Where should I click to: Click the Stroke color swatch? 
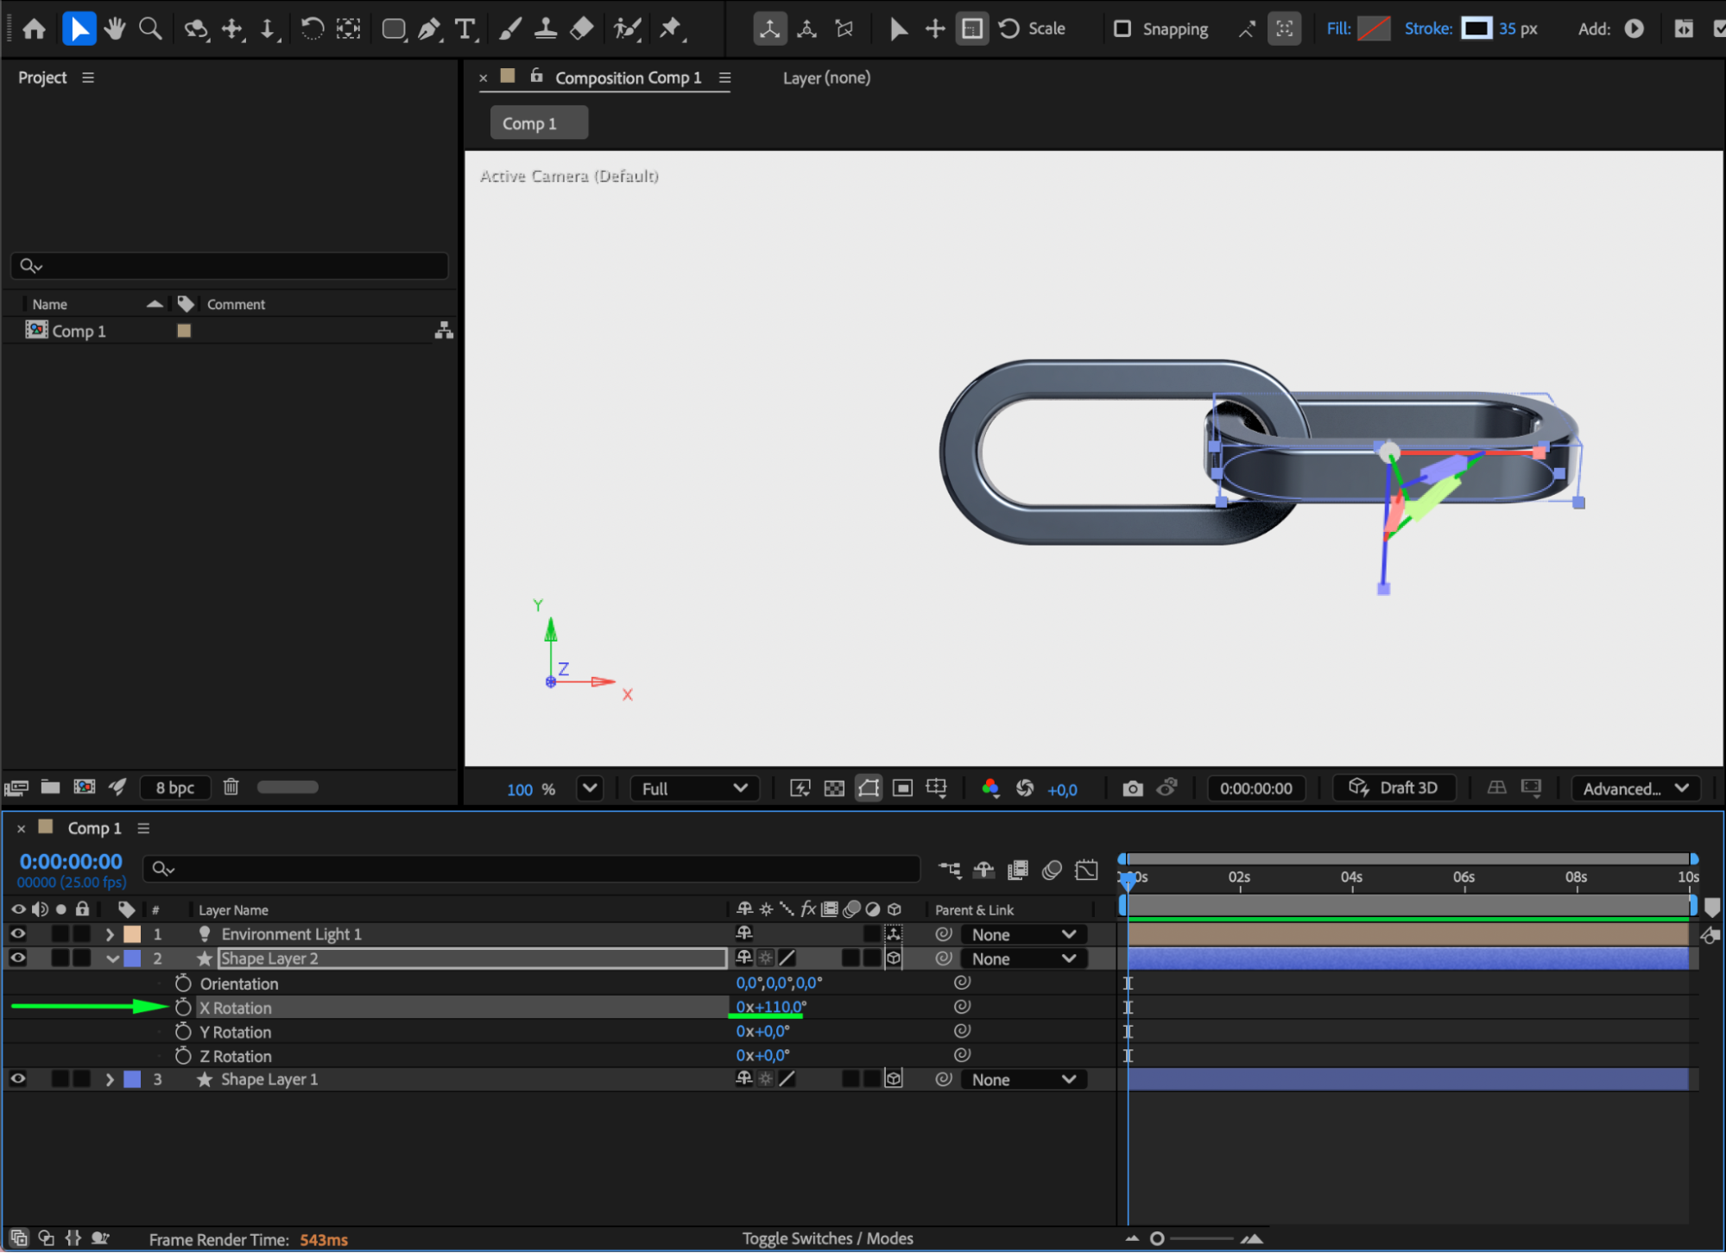click(1476, 28)
